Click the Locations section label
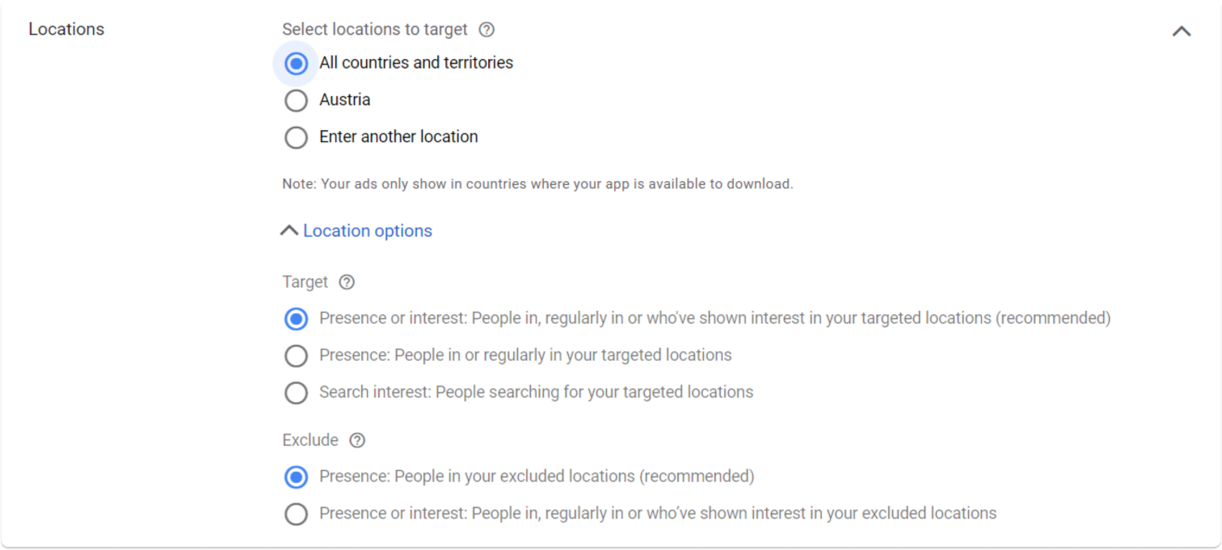Viewport: 1222px width, 550px height. click(x=65, y=29)
